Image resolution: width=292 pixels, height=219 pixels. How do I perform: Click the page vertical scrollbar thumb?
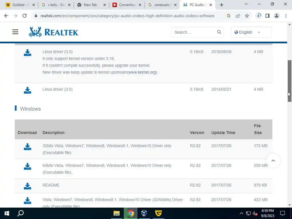(x=289, y=81)
